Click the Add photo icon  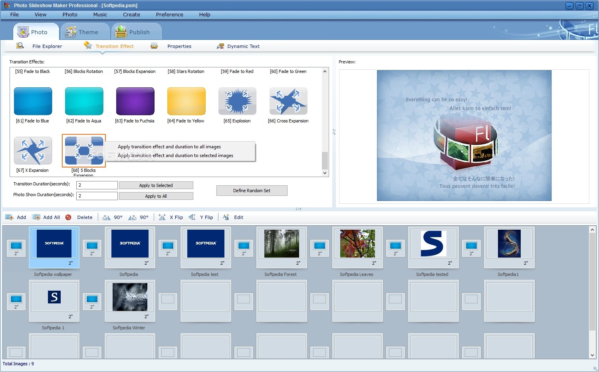[9, 217]
